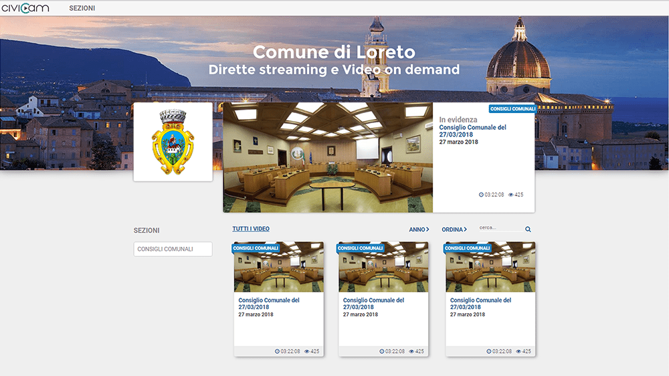Open the SEZIONI top navigation menu
669x376 pixels.
coord(82,8)
